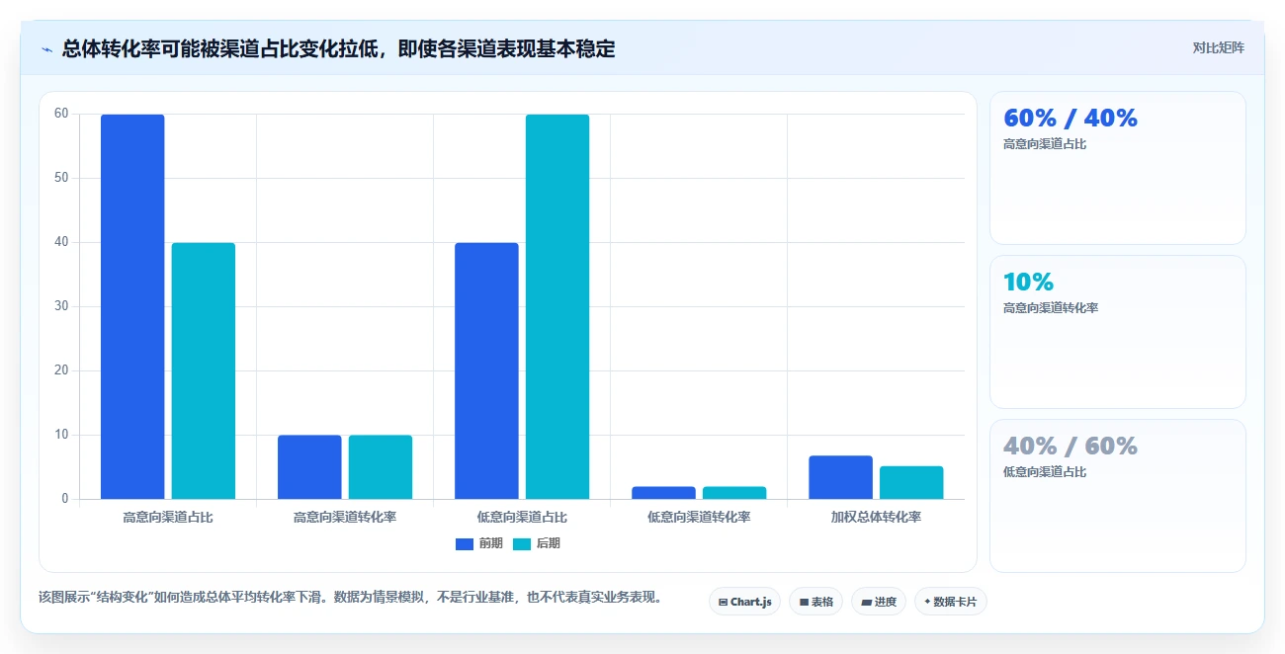1285x654 pixels.
Task: Click the 前期 bar of 高意向渠道占比
Action: (132, 306)
